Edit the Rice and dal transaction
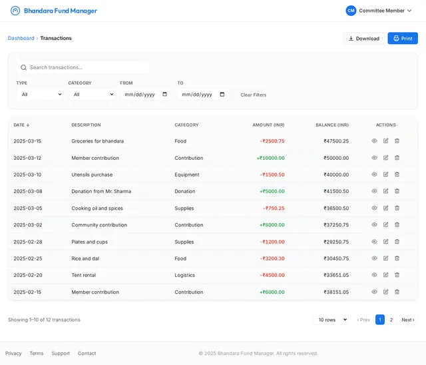The width and height of the screenshot is (426, 365). tap(385, 258)
